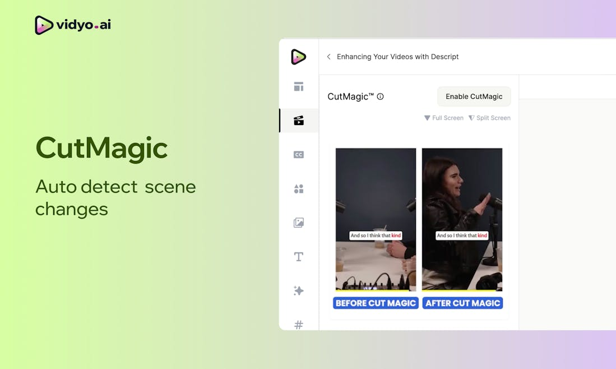Choose the Full Screen option

[x=443, y=118]
